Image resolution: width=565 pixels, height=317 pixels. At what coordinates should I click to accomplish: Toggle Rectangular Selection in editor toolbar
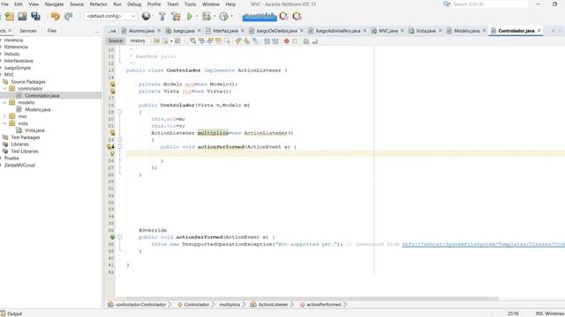(x=227, y=41)
